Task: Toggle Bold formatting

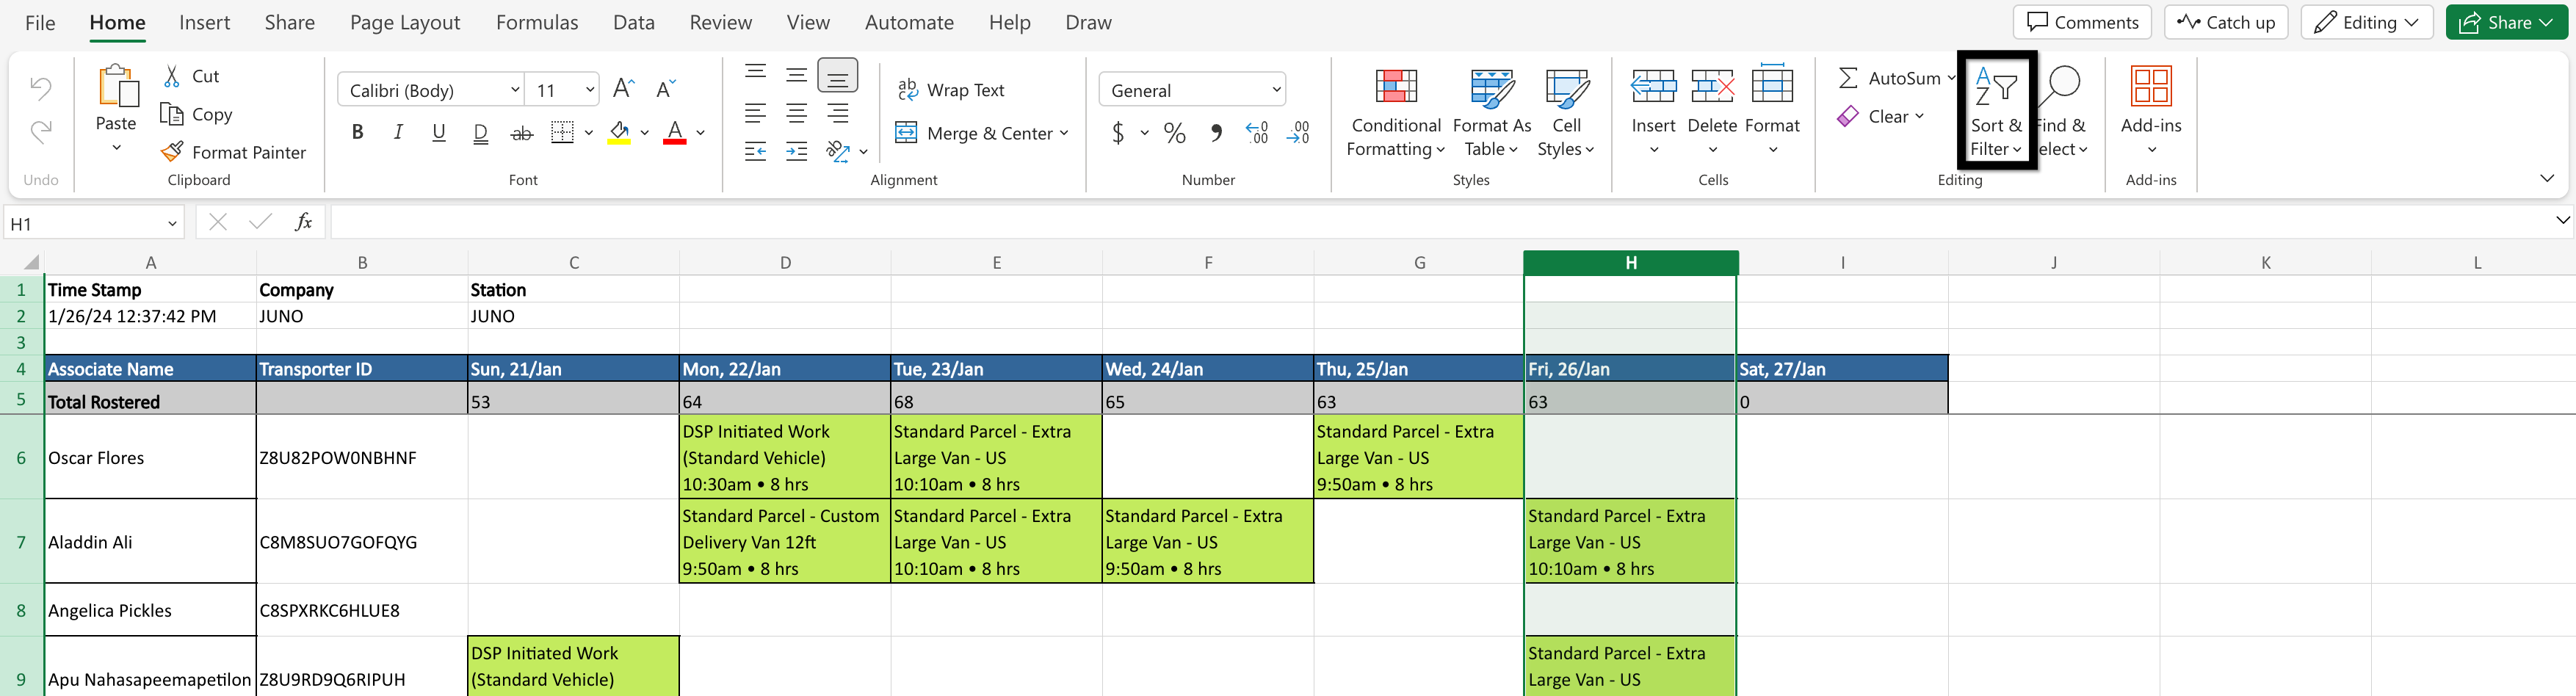Action: tap(357, 133)
